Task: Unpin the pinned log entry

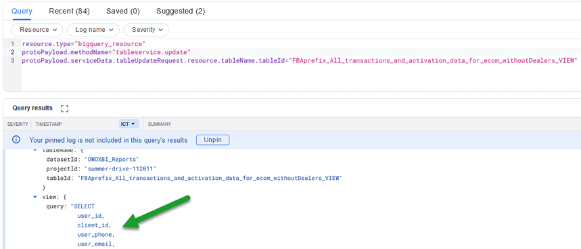Action: [212, 139]
